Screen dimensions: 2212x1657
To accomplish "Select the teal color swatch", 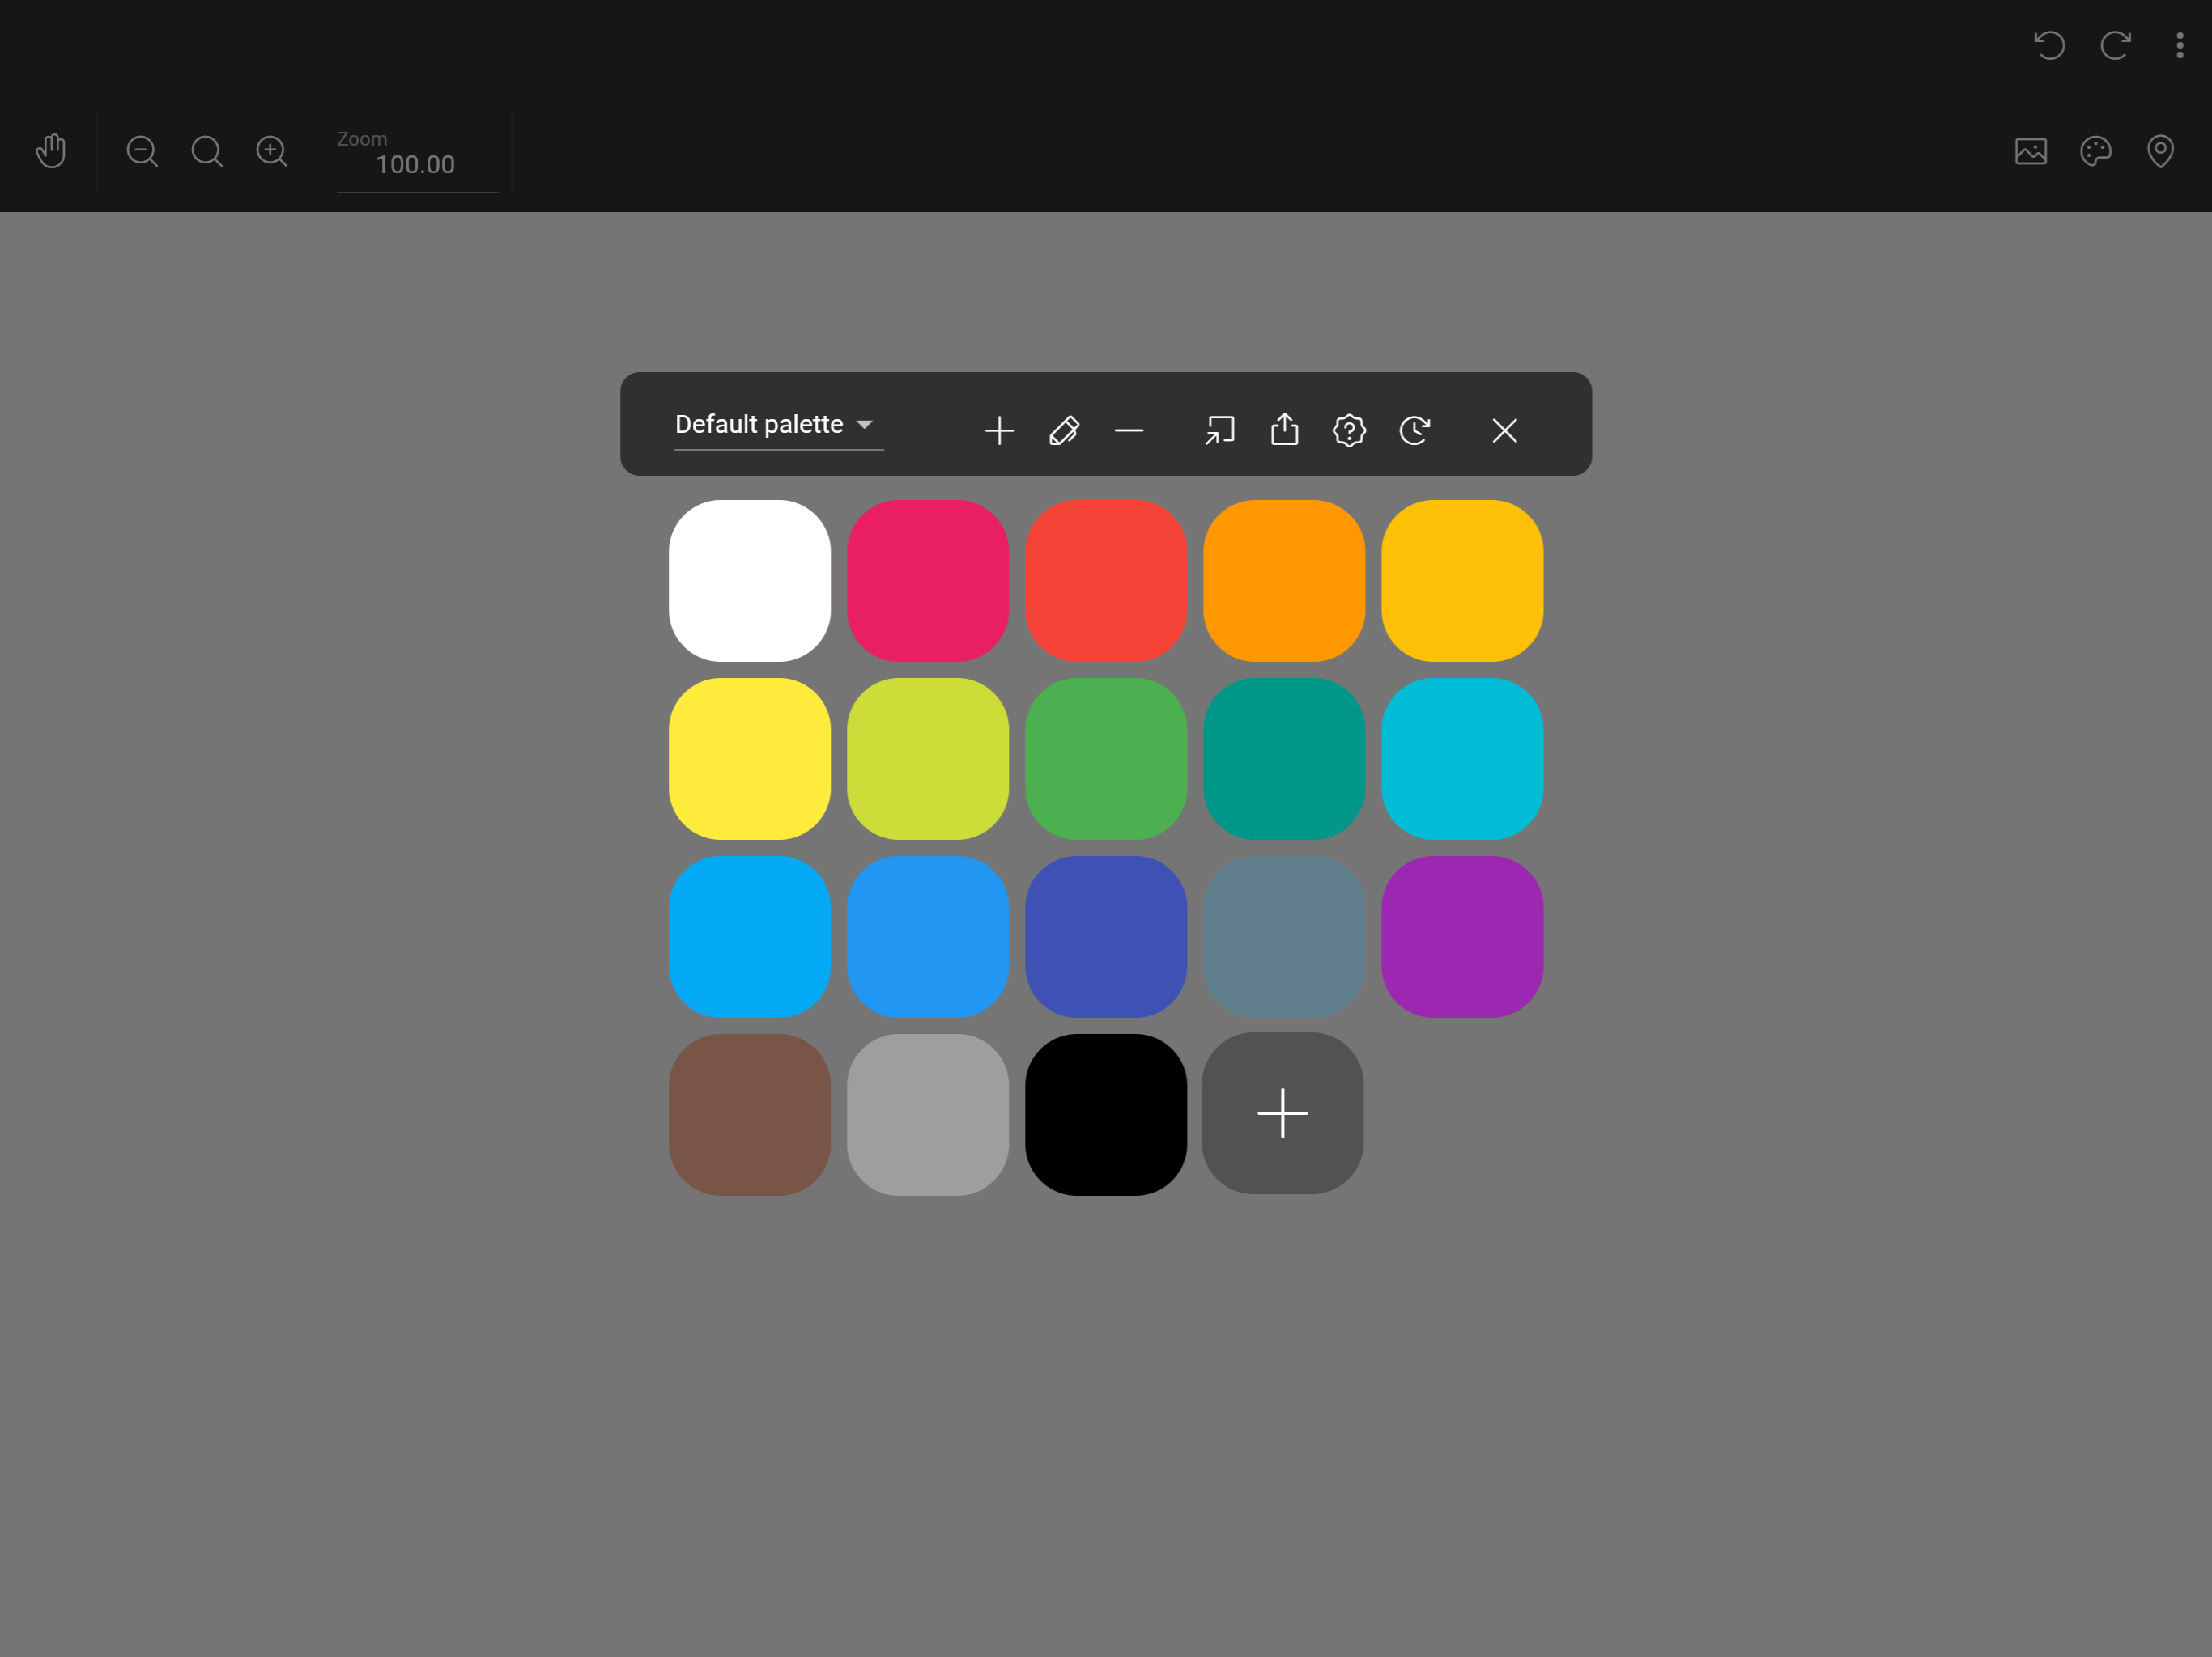I will (1284, 759).
